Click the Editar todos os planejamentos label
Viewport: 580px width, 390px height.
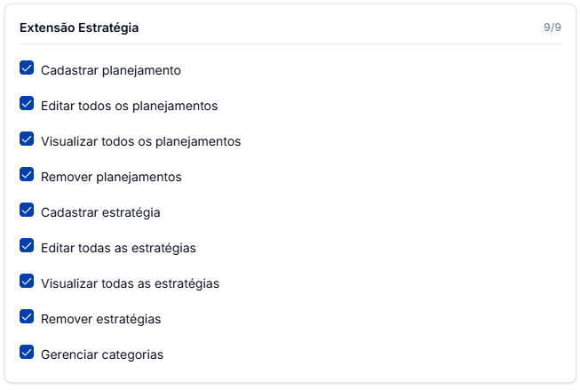coord(129,106)
